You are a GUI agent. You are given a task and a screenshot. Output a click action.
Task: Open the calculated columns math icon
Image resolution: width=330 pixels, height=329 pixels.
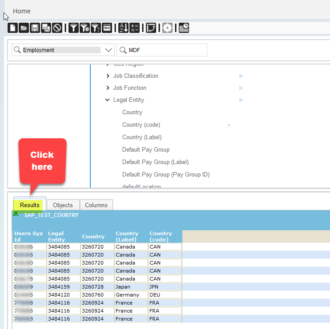134,28
